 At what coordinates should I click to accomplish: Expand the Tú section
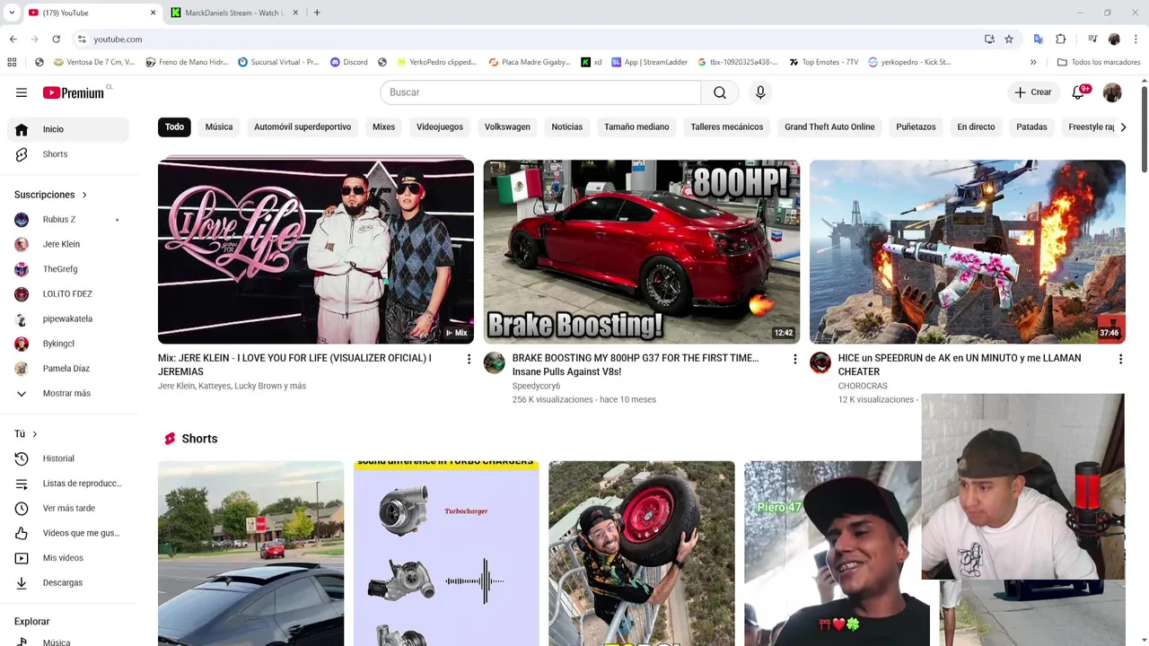click(26, 434)
